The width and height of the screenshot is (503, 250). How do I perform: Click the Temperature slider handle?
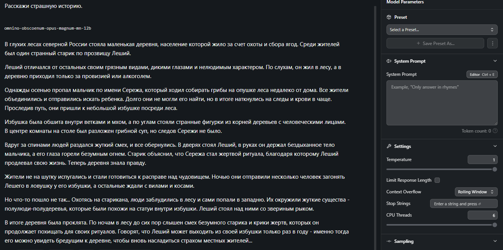(495, 169)
